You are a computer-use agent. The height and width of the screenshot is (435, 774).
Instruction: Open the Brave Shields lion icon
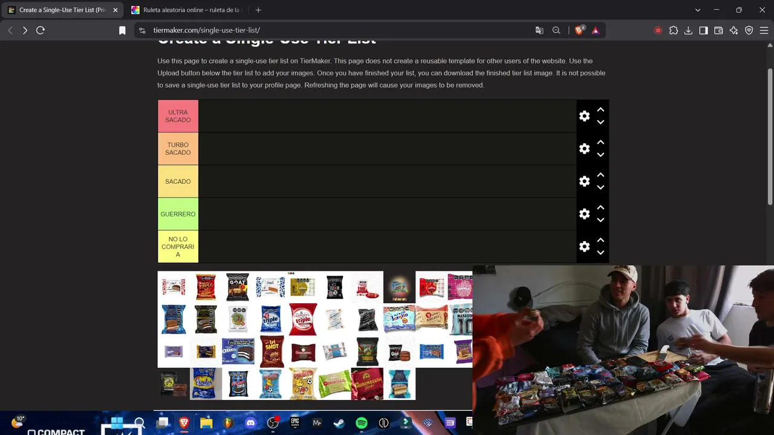[x=579, y=30]
